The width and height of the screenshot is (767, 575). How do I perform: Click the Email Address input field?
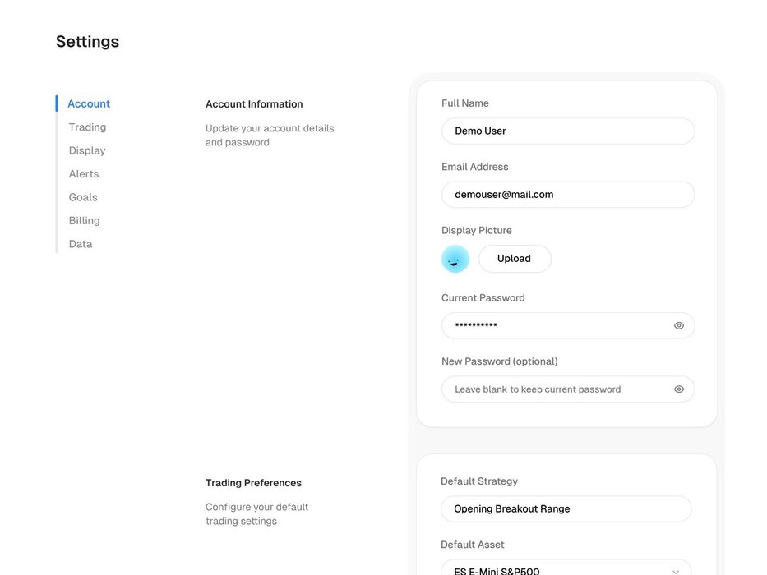click(x=568, y=195)
